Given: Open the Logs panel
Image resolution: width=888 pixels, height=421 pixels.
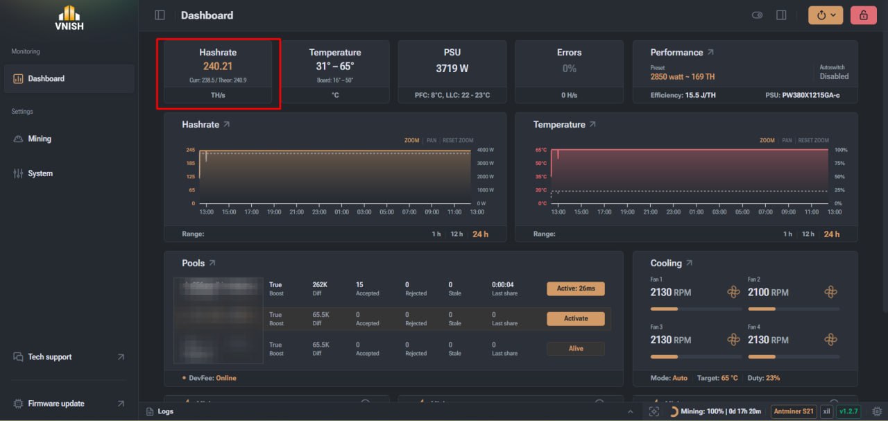Looking at the screenshot, I should click(x=160, y=411).
